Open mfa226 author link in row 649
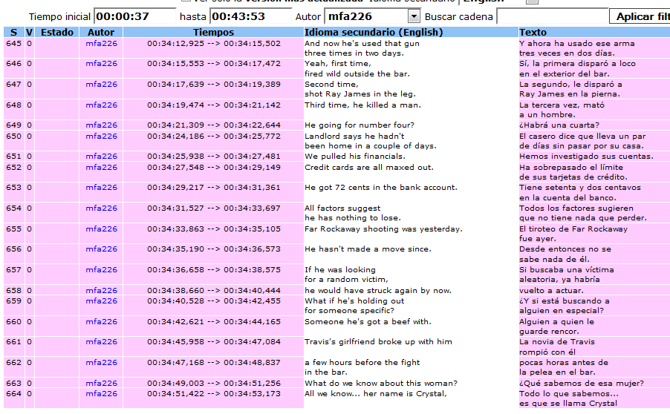 (101, 125)
